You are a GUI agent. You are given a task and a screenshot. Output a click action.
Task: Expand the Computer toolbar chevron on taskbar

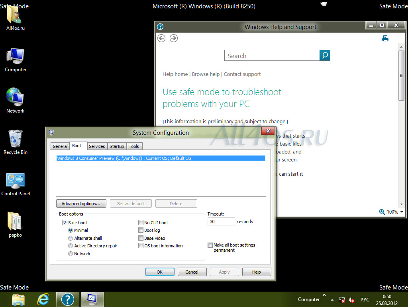coord(324,295)
